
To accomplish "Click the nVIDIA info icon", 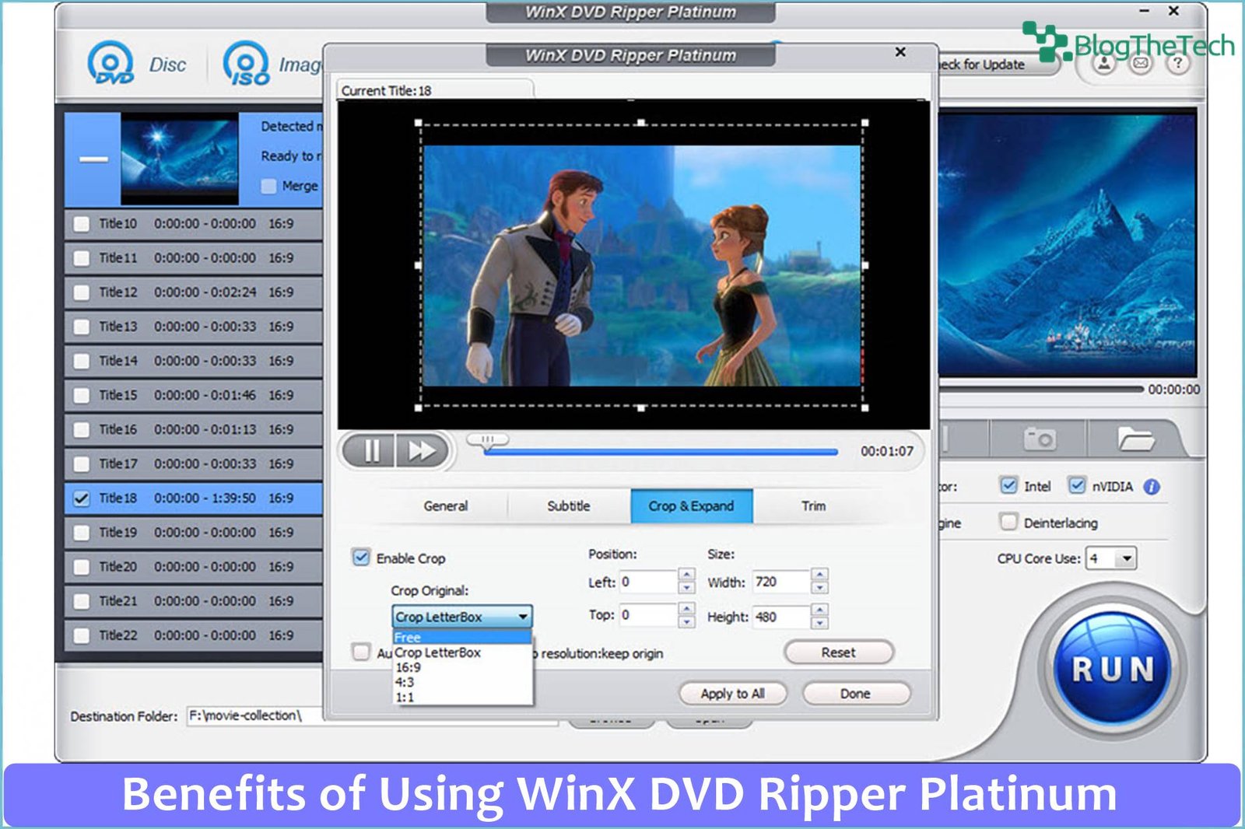I will coord(1152,487).
